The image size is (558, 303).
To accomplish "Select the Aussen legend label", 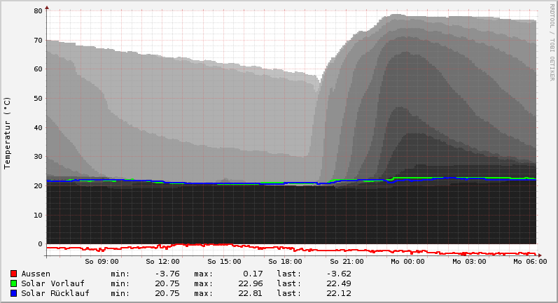I will [x=36, y=274].
